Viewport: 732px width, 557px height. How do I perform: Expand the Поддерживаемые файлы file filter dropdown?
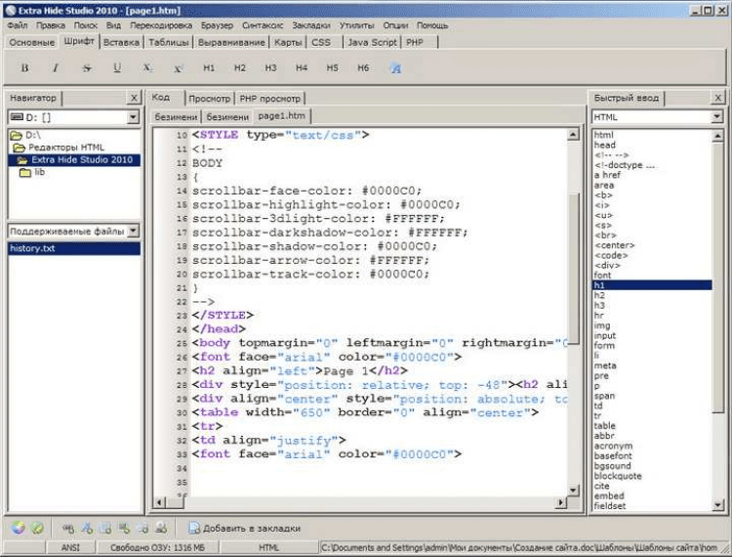coord(133,231)
